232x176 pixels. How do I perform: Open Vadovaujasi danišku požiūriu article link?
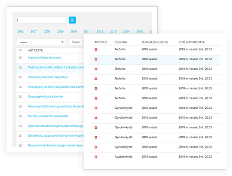pos(56,67)
